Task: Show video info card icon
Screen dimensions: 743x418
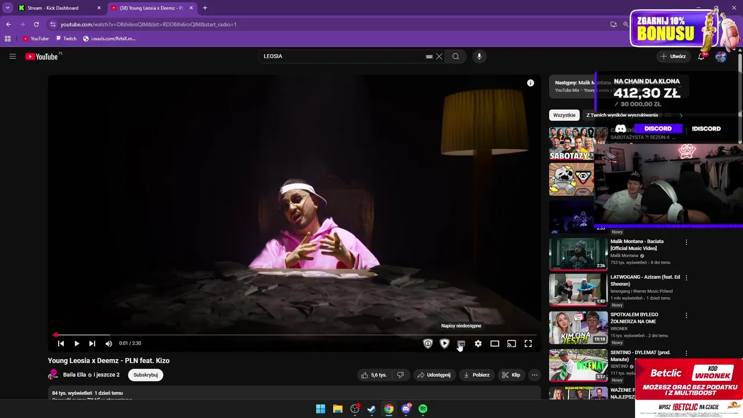Action: click(531, 83)
